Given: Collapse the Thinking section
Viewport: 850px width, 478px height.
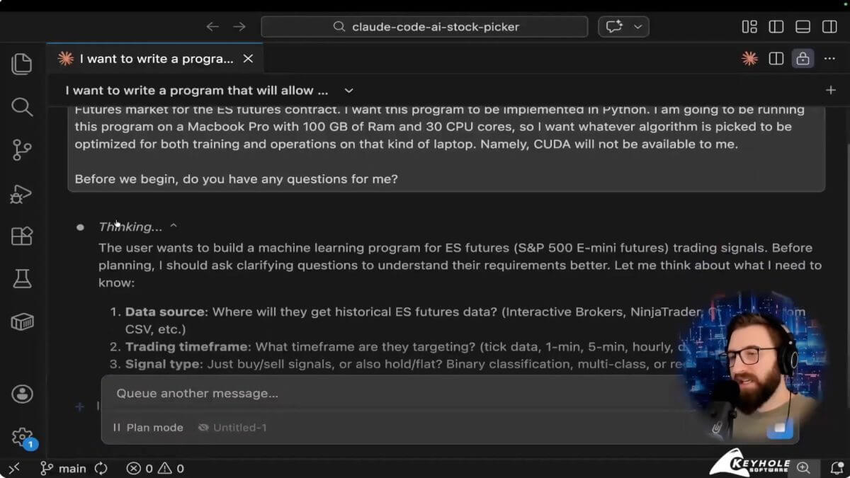Looking at the screenshot, I should [x=174, y=227].
